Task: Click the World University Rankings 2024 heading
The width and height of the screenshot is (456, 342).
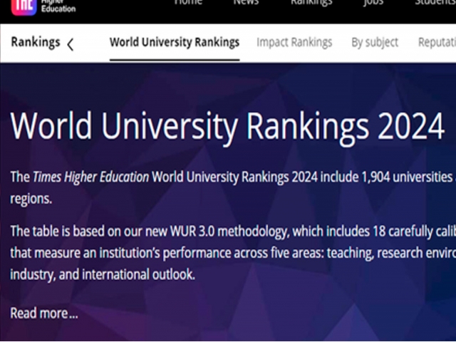Action: click(227, 127)
